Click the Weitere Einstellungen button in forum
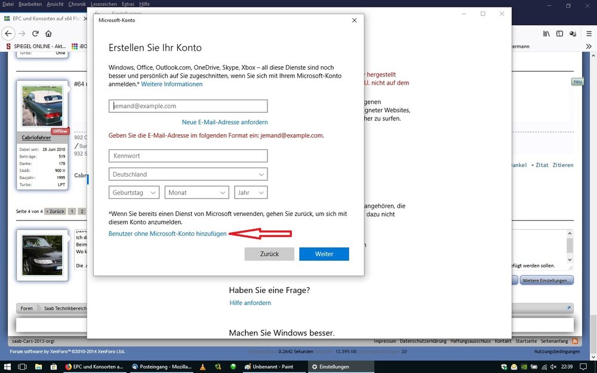Image resolution: width=597 pixels, height=373 pixels. (547, 280)
